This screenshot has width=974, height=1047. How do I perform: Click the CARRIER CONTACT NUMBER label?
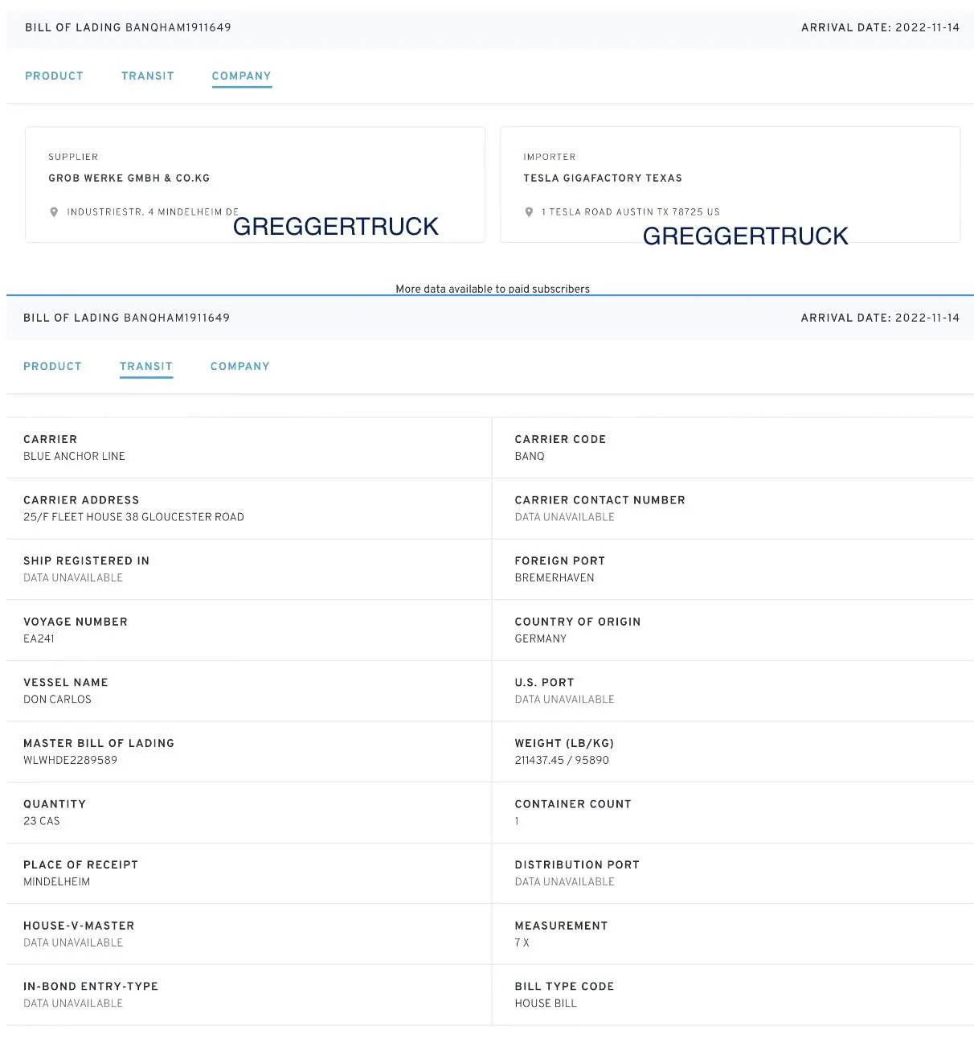[x=600, y=500]
